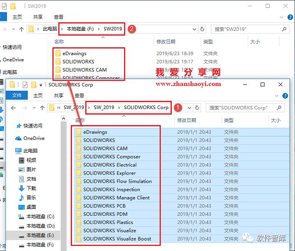Open recent locations dropdown in SOLIDWORKS Corp window
295x251 pixels.
[x=34, y=108]
